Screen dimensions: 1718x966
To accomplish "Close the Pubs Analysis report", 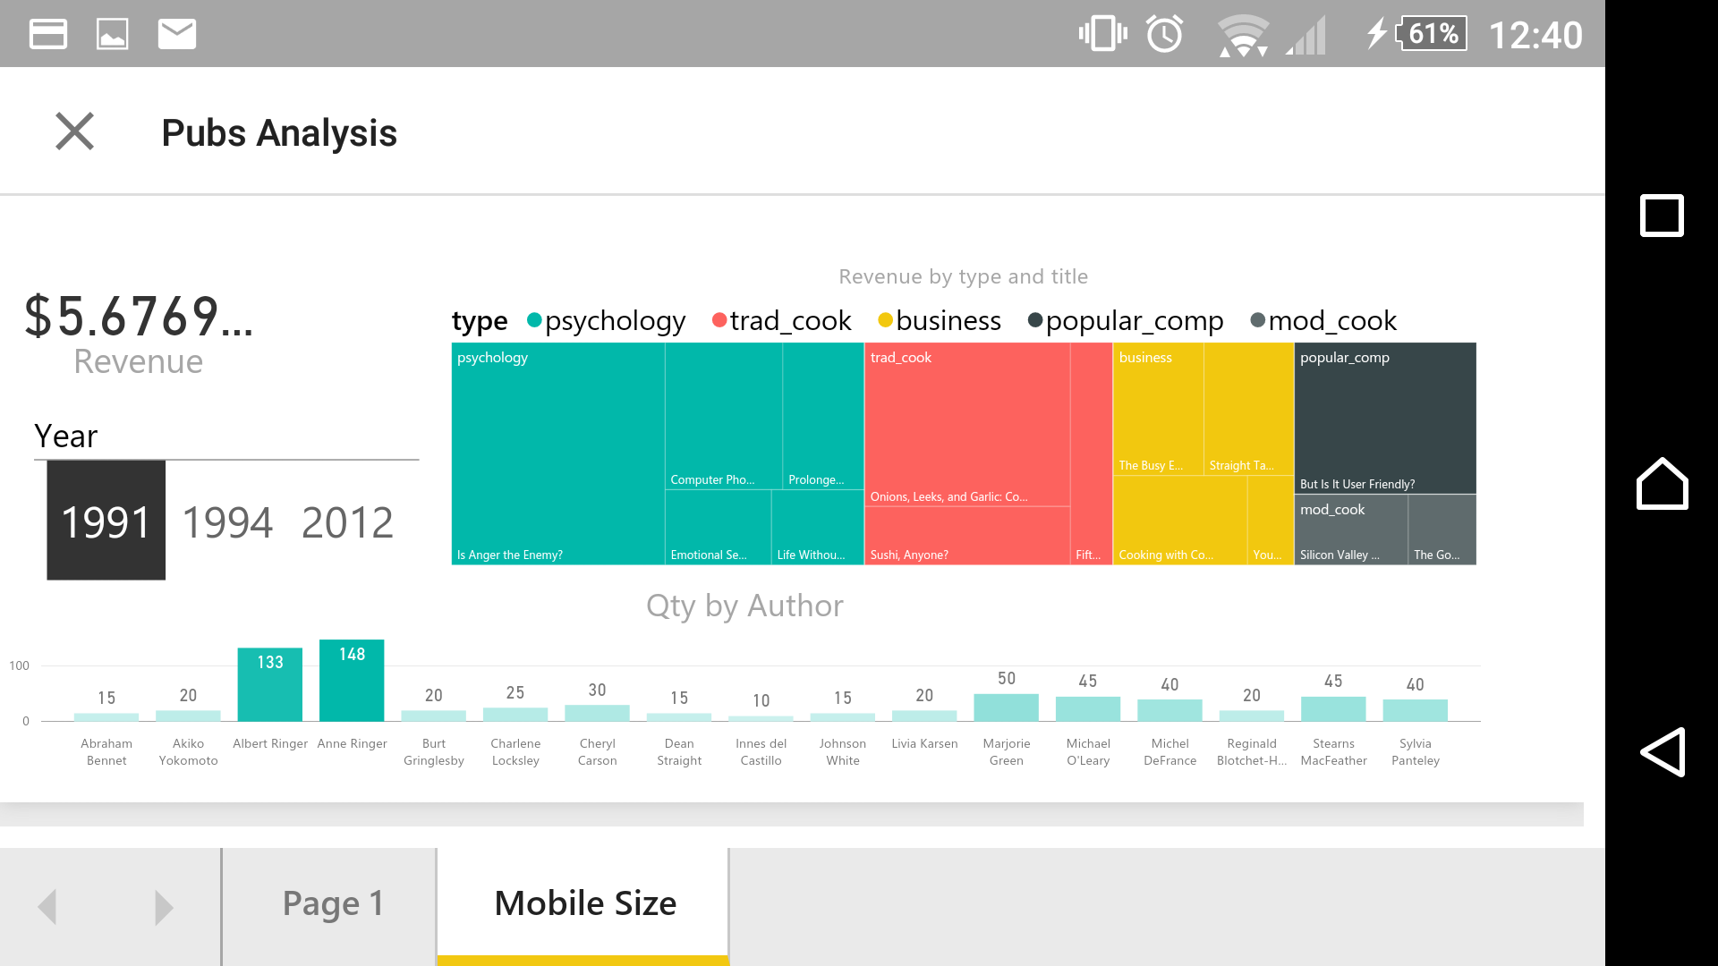I will click(74, 131).
